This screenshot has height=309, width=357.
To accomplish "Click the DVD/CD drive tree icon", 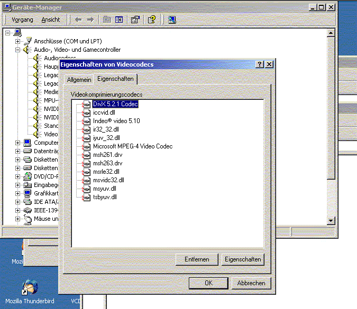I will (x=28, y=176).
